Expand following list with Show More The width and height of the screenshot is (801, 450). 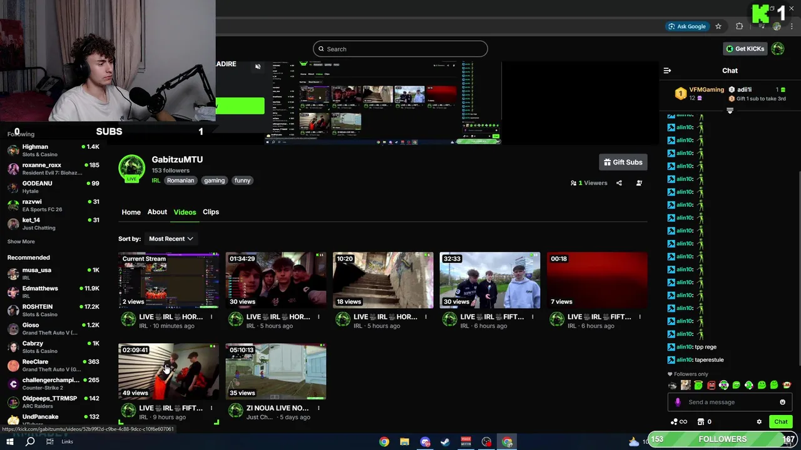[x=21, y=242]
